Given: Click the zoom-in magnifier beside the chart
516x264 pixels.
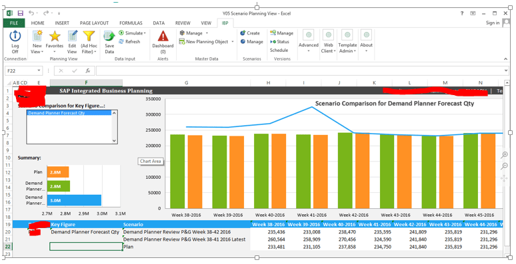Looking at the screenshot, I should pyautogui.click(x=504, y=156).
